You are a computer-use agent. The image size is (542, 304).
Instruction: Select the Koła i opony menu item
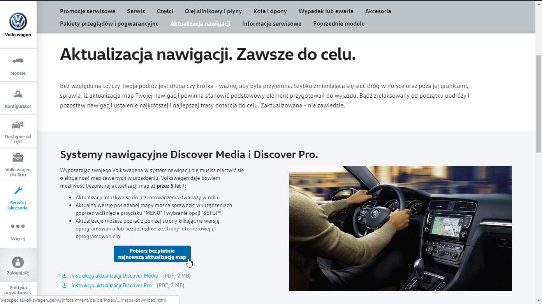[270, 11]
